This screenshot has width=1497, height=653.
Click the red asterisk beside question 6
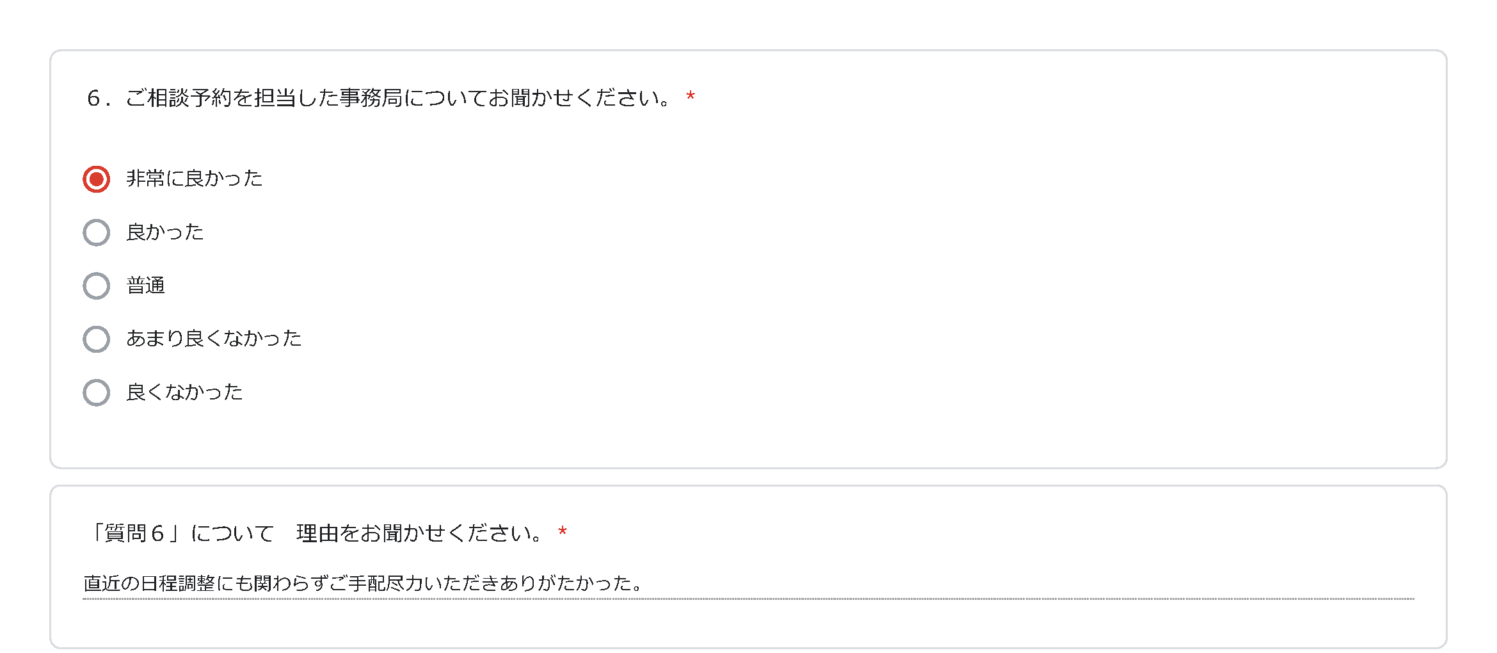tap(691, 97)
